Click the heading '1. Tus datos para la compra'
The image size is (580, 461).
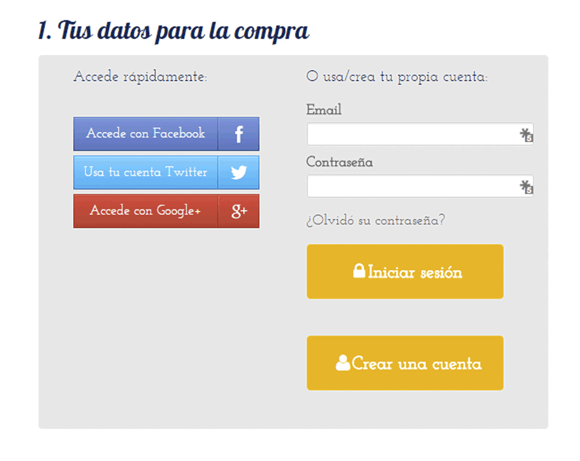173,31
